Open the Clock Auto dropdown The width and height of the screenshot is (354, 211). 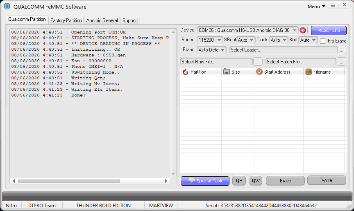[x=284, y=40]
